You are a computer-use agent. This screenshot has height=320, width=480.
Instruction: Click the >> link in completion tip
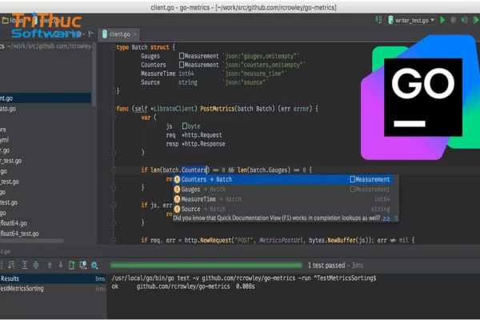click(x=386, y=218)
